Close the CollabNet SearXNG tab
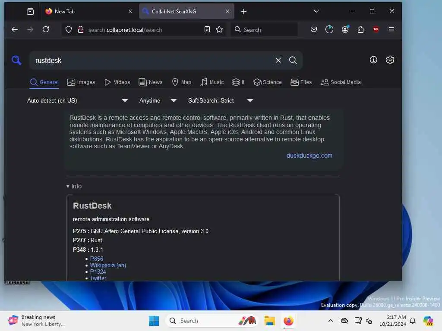Viewport: 442px width, 331px height. click(x=227, y=11)
